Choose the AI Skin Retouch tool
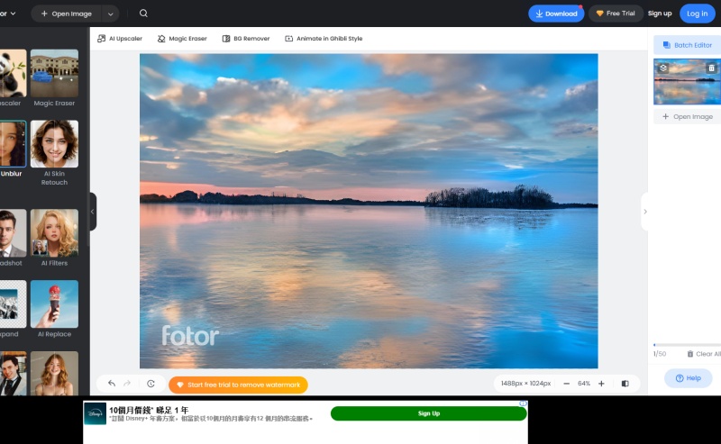 tap(54, 144)
